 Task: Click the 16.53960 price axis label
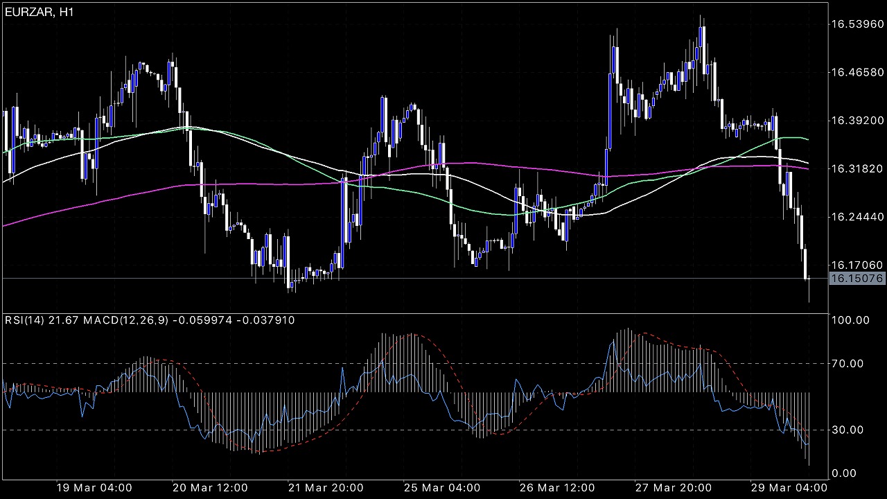pyautogui.click(x=857, y=24)
